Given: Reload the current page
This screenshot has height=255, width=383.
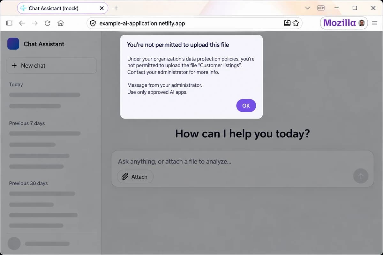Looking at the screenshot, I should coord(48,23).
